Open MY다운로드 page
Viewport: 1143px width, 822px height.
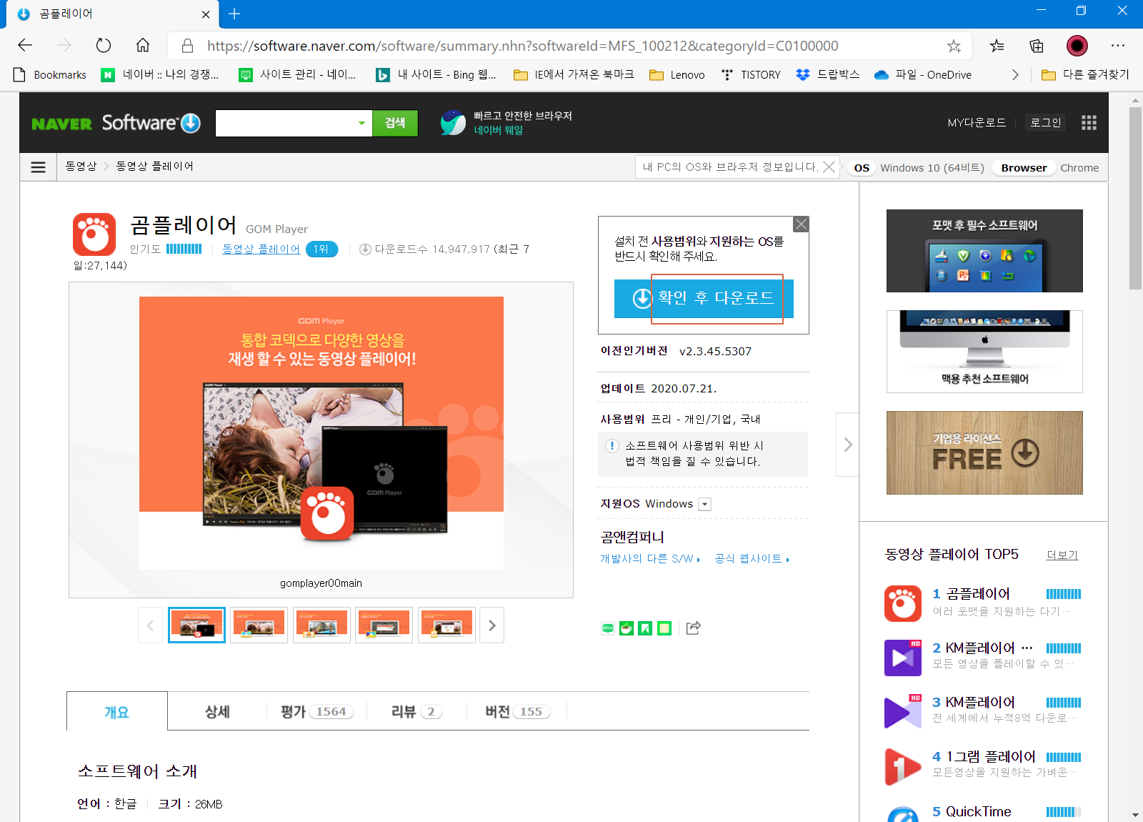tap(977, 123)
